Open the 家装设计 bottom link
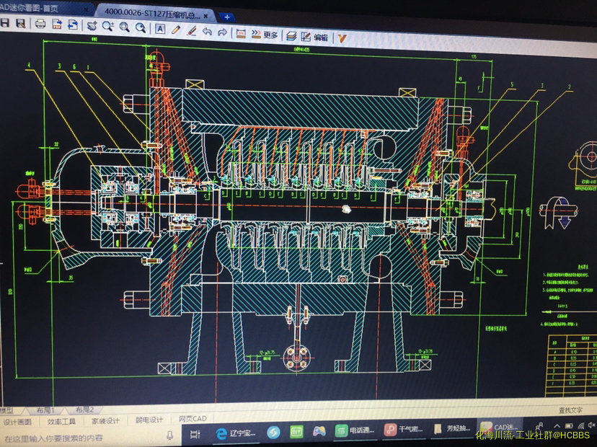 [x=105, y=420]
